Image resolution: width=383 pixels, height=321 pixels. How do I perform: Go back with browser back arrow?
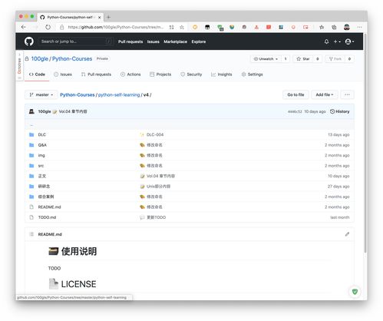[24, 27]
